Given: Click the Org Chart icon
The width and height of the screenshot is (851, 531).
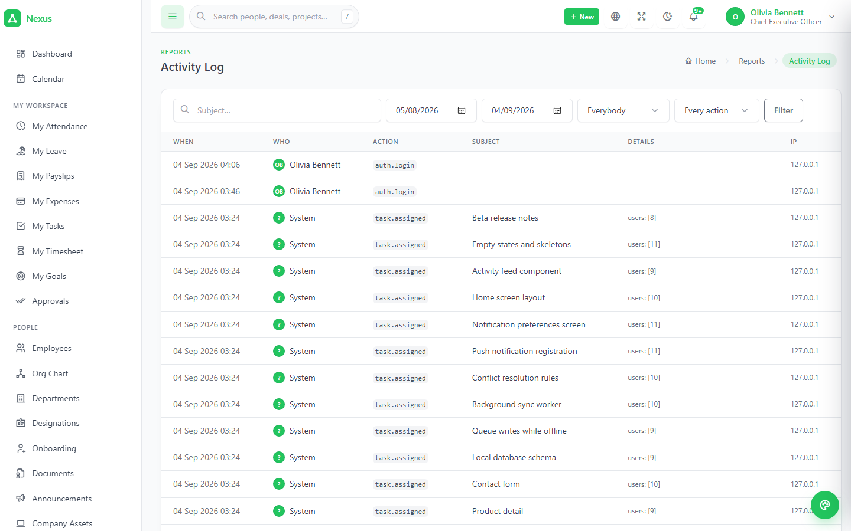Looking at the screenshot, I should (21, 373).
